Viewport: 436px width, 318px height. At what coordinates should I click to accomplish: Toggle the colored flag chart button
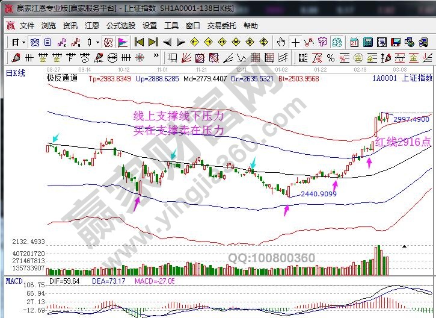coord(123,42)
